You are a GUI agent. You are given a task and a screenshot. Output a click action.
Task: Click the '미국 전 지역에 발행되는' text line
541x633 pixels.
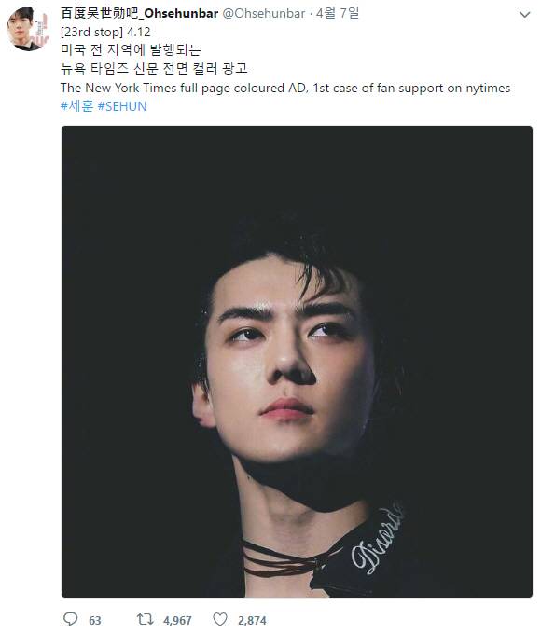pyautogui.click(x=131, y=49)
